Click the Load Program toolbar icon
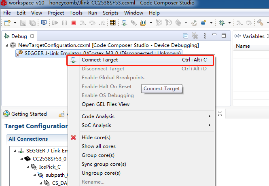The height and width of the screenshot is (186, 269). tap(143, 23)
